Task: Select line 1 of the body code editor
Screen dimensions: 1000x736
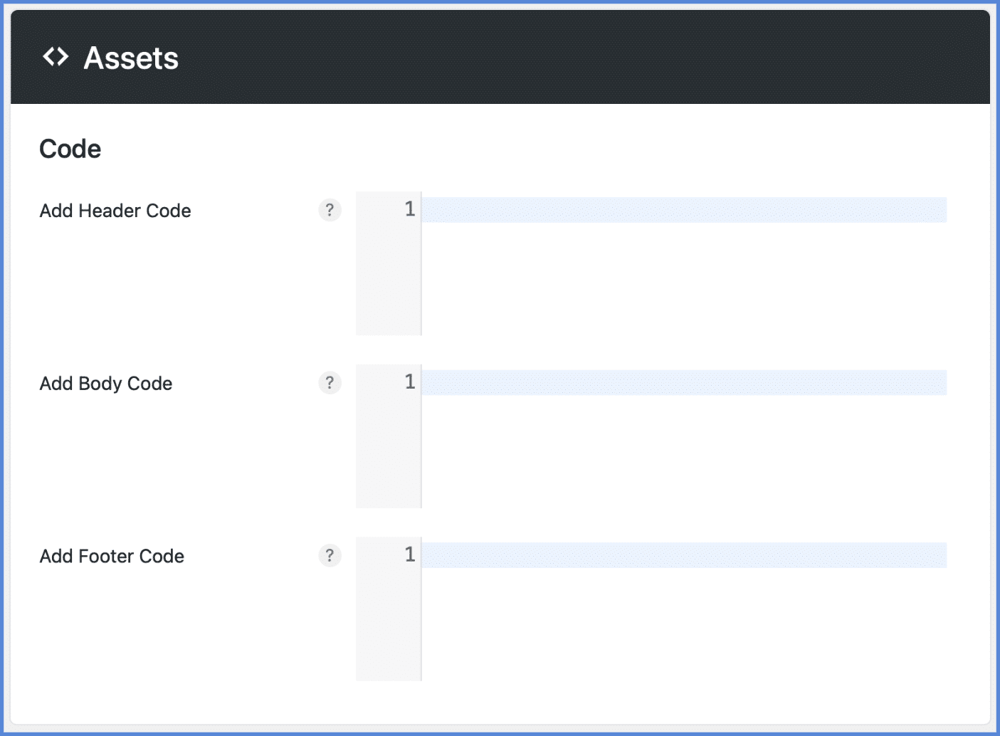Action: pyautogui.click(x=641, y=382)
